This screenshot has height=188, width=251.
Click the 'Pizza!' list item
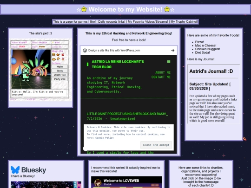tap(199, 42)
